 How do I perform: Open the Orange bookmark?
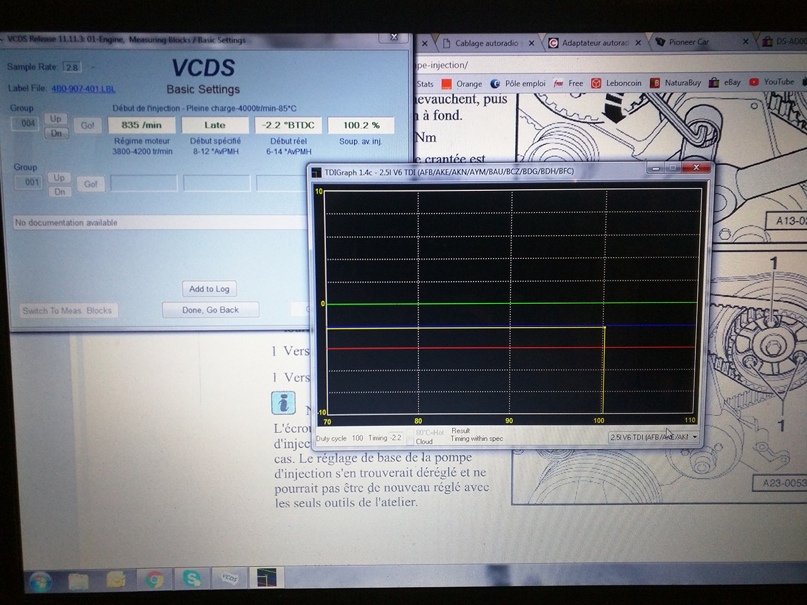(x=462, y=84)
